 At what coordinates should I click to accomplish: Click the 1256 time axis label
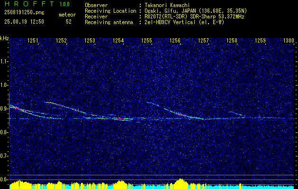(x=175, y=41)
